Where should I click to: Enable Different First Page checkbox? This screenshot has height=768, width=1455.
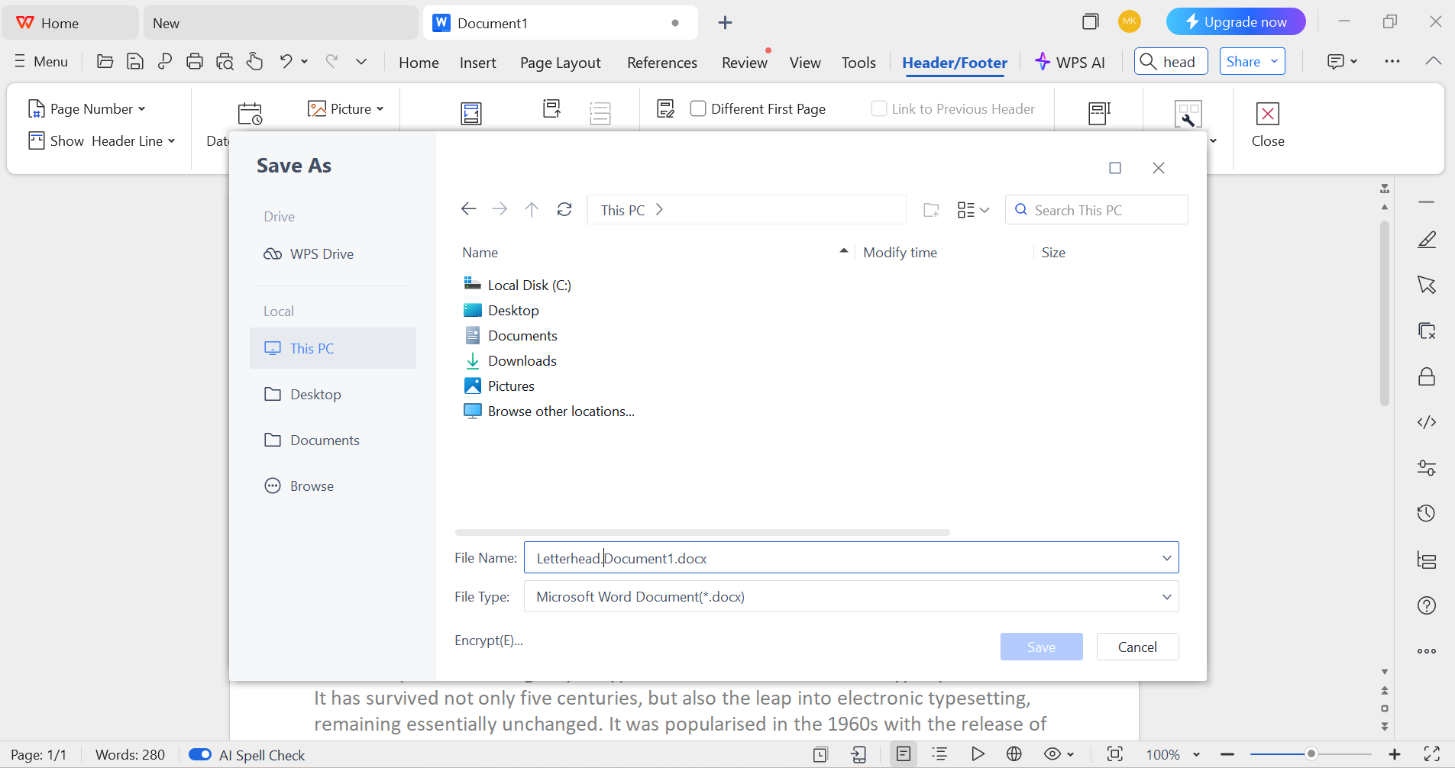click(x=698, y=109)
